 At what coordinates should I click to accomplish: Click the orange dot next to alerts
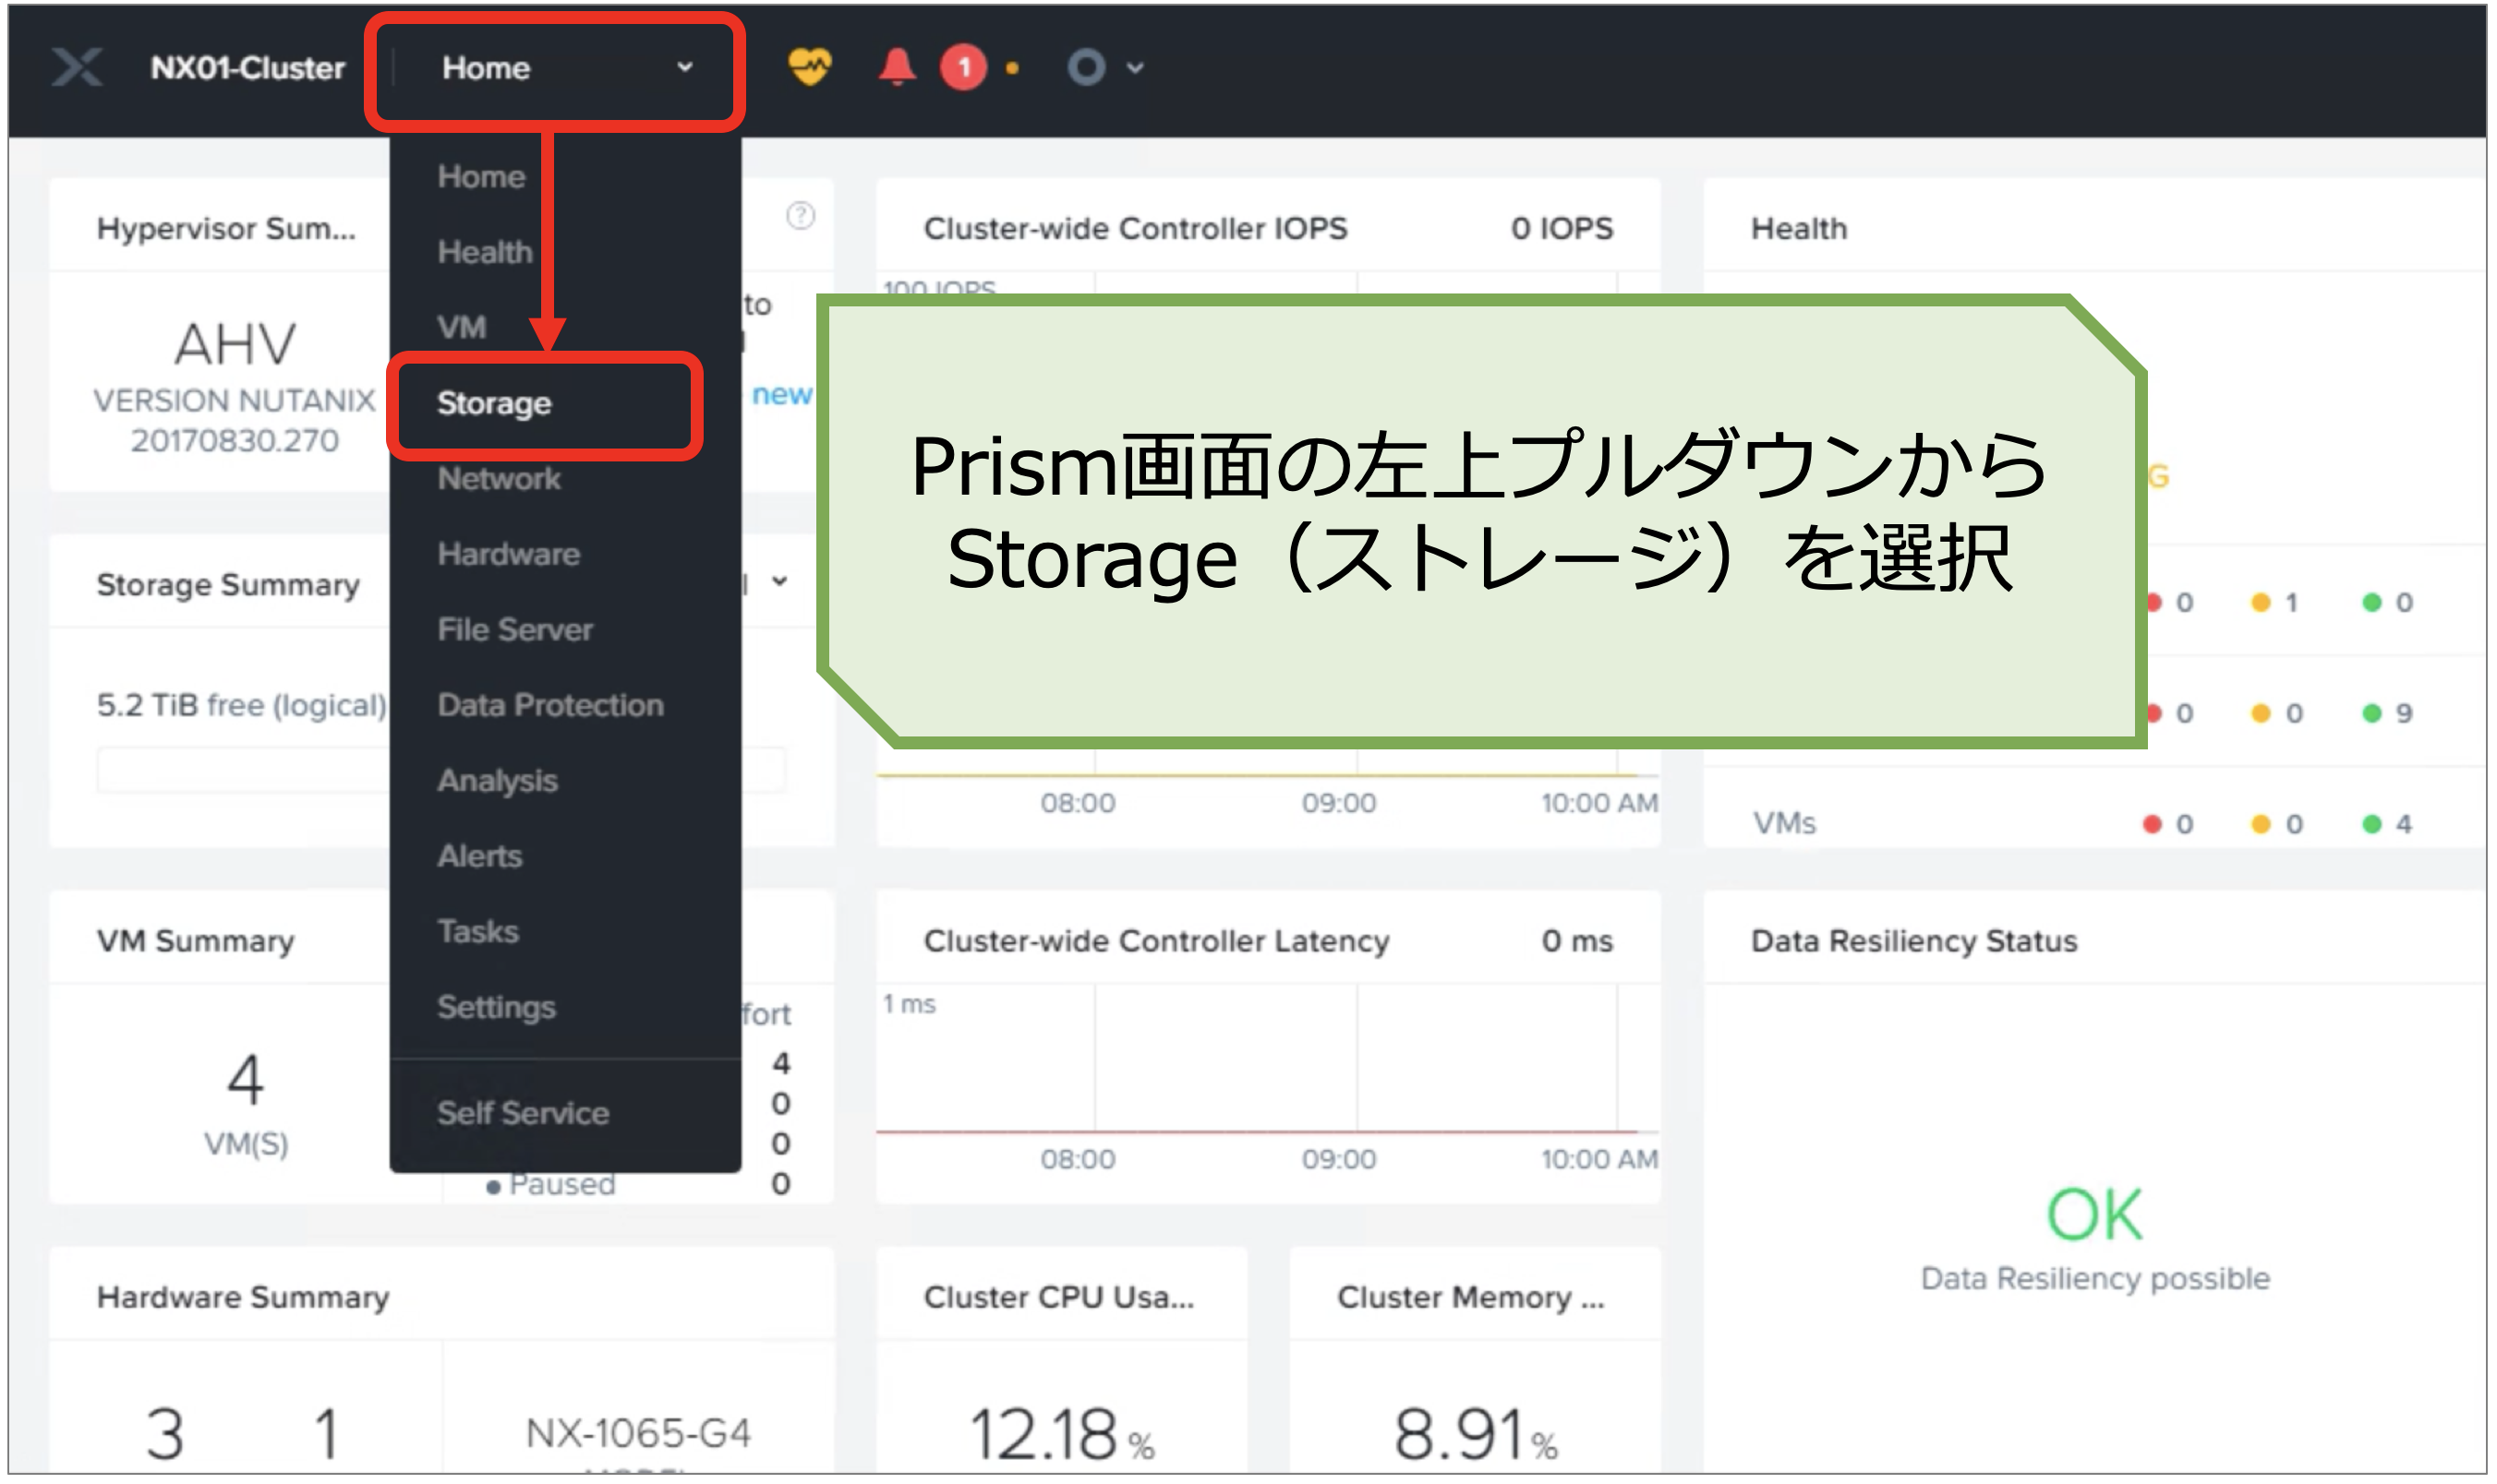click(x=1012, y=68)
